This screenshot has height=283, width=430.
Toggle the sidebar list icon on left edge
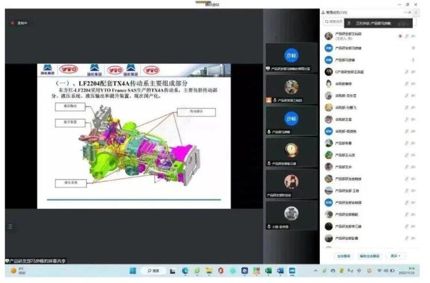tap(10, 227)
